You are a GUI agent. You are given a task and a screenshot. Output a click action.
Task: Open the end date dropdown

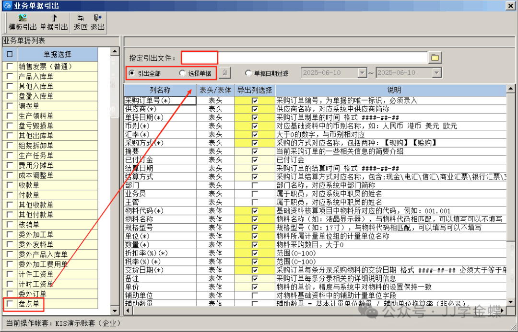[x=436, y=73]
